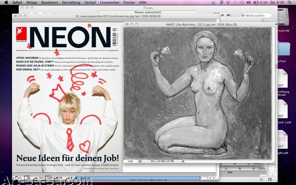Click the Wi-Fi status icon
Image resolution: width=296 pixels, height=185 pixels.
(x=228, y=2)
